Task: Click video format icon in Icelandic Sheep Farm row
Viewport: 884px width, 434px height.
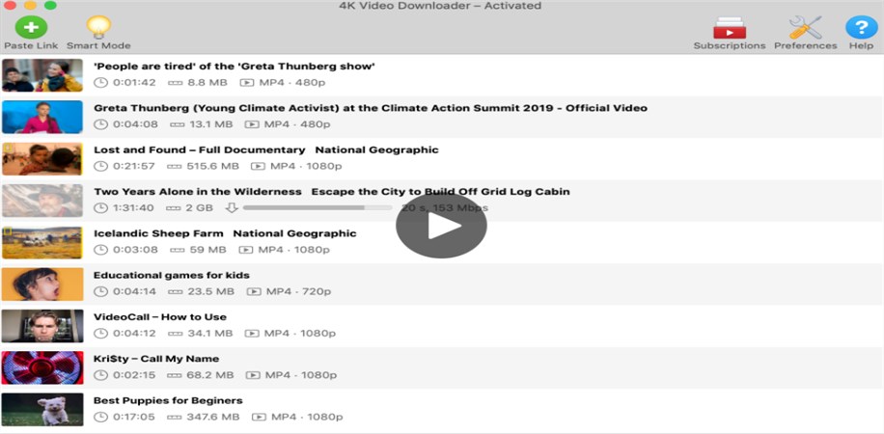Action: (x=246, y=250)
